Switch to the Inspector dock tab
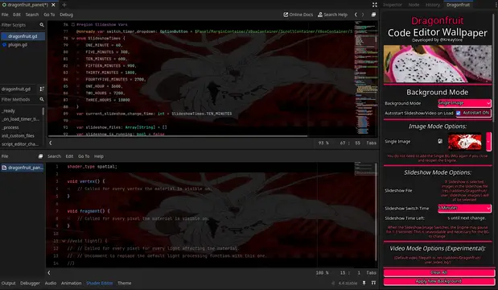Screen dimensions: 498x290 point(393,5)
